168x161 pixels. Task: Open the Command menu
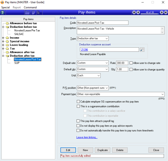click(x=30, y=7)
